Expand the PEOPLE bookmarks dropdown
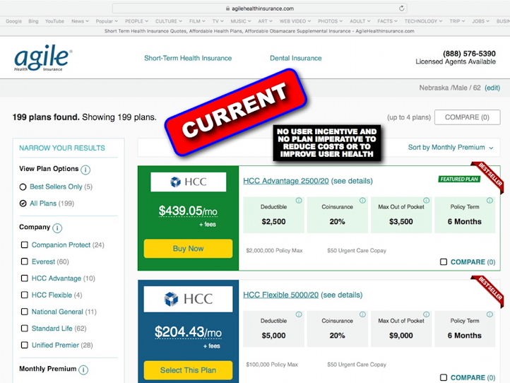 click(x=136, y=21)
